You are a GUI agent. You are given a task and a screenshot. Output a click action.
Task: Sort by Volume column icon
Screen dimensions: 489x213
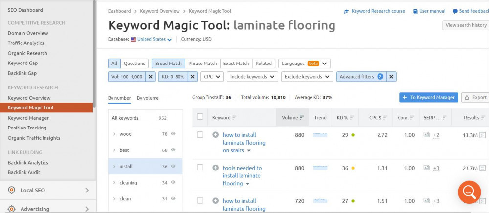point(302,118)
